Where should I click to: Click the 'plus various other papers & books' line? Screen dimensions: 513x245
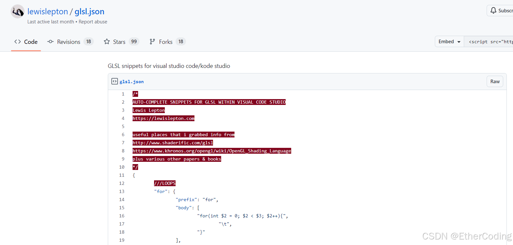(x=177, y=159)
